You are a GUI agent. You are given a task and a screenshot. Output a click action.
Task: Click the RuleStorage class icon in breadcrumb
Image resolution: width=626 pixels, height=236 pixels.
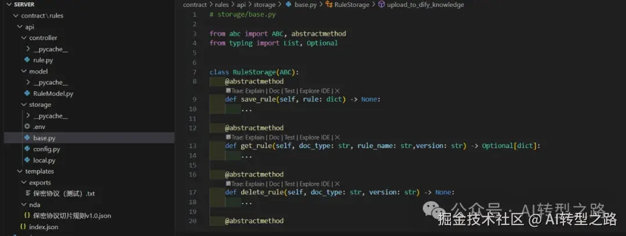click(329, 5)
